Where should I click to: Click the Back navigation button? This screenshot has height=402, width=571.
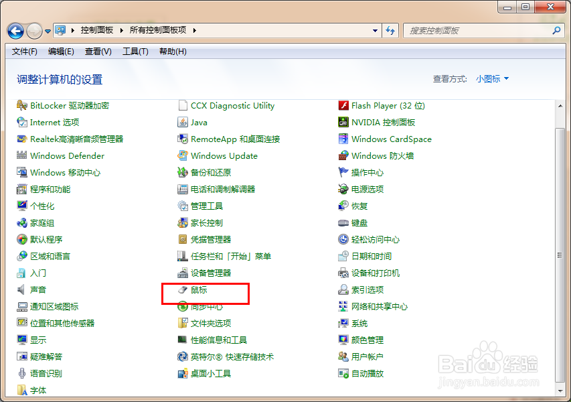pos(15,31)
